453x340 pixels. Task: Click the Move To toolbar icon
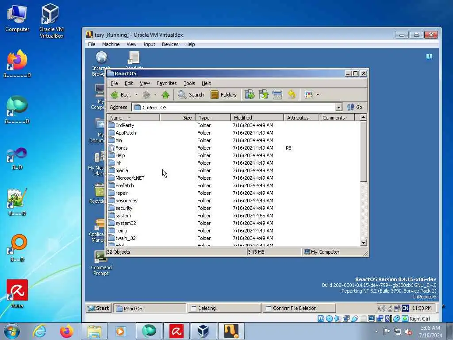[250, 95]
